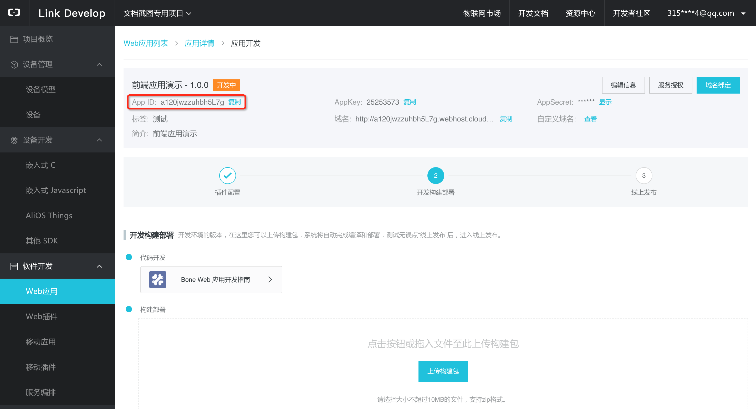Select 移动应用 in sidebar
756x409 pixels.
click(x=58, y=342)
